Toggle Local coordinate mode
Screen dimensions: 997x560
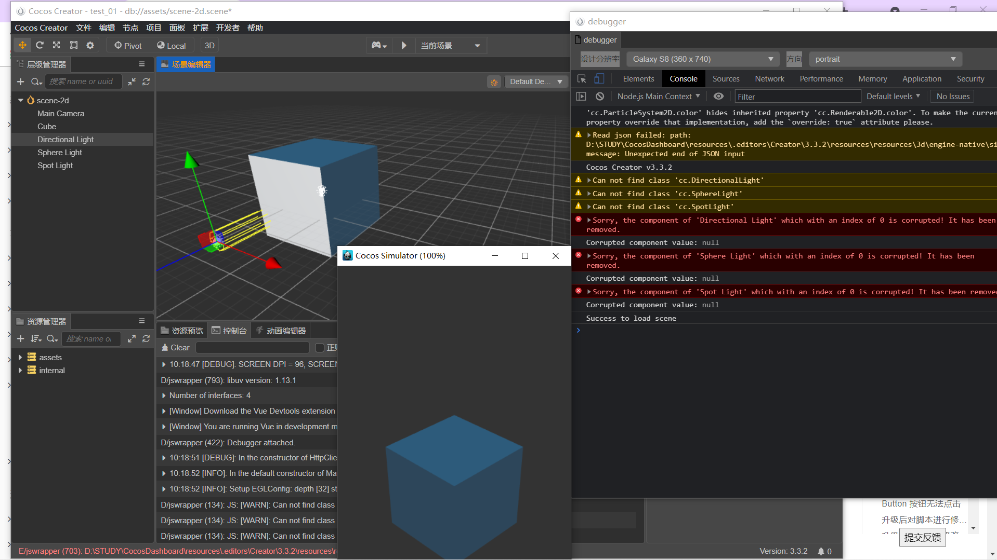[x=172, y=46]
